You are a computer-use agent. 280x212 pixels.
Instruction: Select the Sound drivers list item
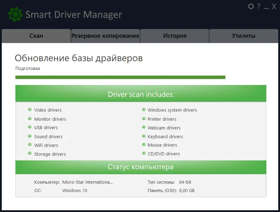tap(48, 136)
